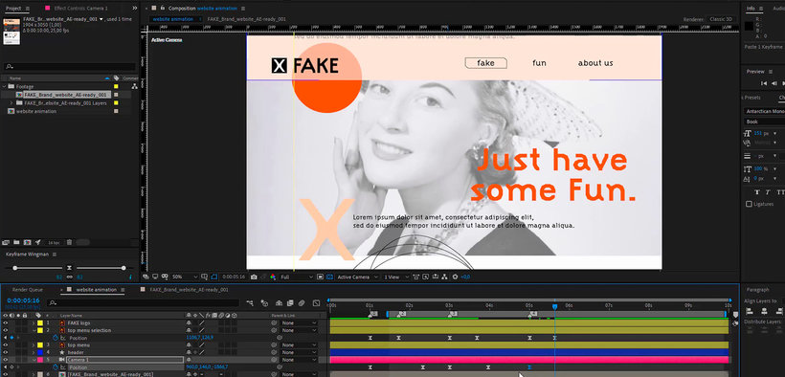Toggle shy switch for FAKE logo layer

pos(189,322)
